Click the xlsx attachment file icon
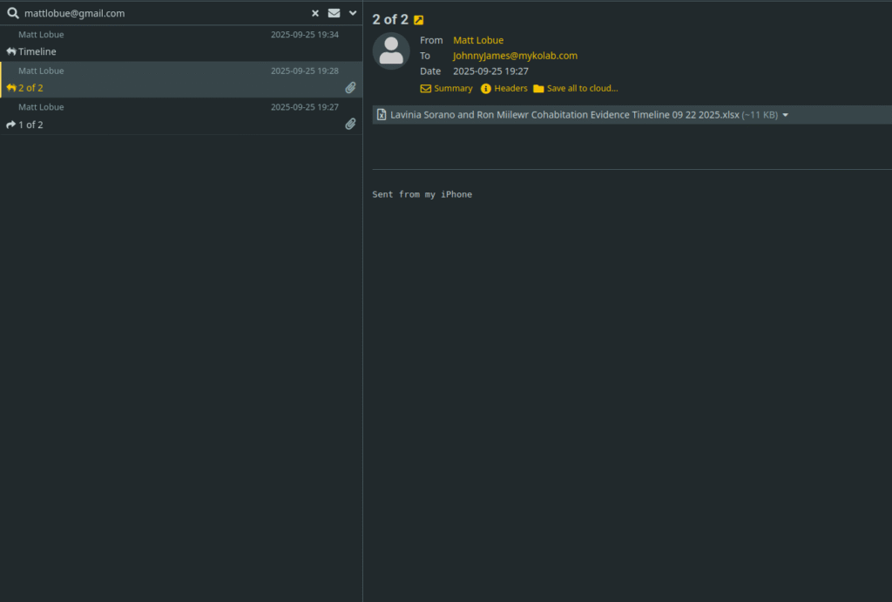Viewport: 892px width, 602px height. 382,115
